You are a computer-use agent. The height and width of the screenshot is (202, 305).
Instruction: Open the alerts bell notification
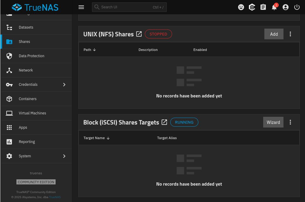(274, 7)
